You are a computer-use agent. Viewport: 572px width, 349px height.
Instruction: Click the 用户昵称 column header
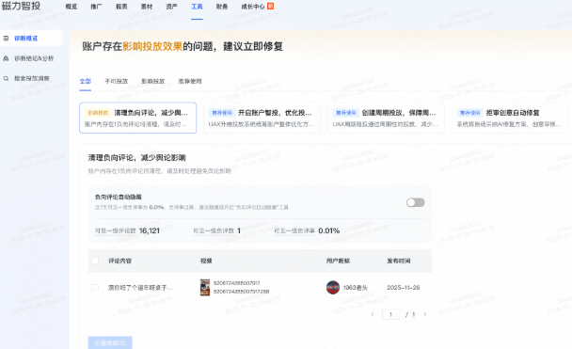click(x=338, y=261)
